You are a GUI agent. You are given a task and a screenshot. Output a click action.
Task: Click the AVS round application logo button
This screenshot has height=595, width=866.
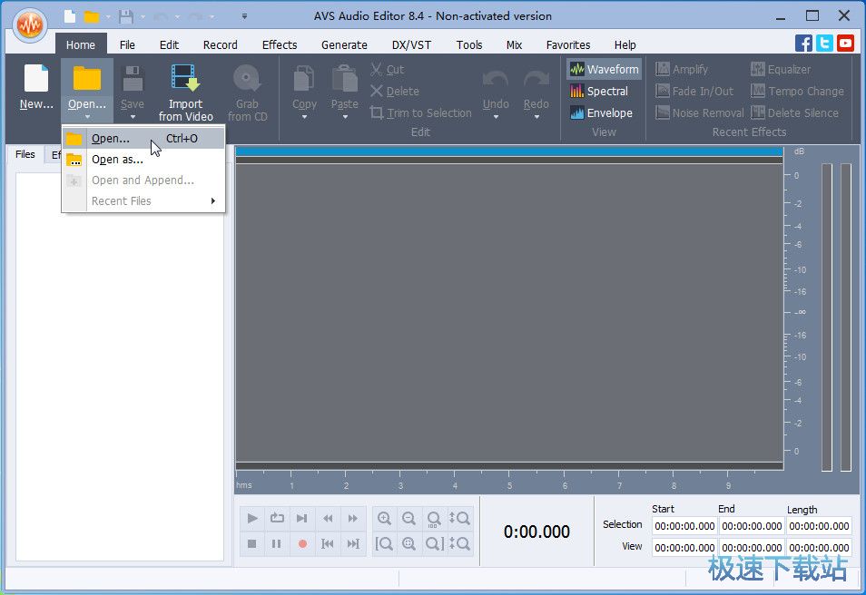[30, 25]
